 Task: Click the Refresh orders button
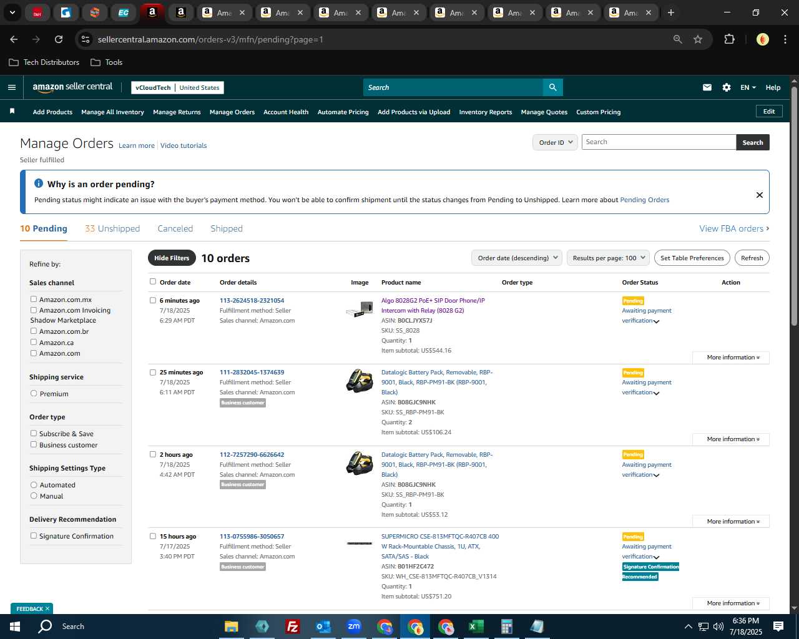coord(752,258)
